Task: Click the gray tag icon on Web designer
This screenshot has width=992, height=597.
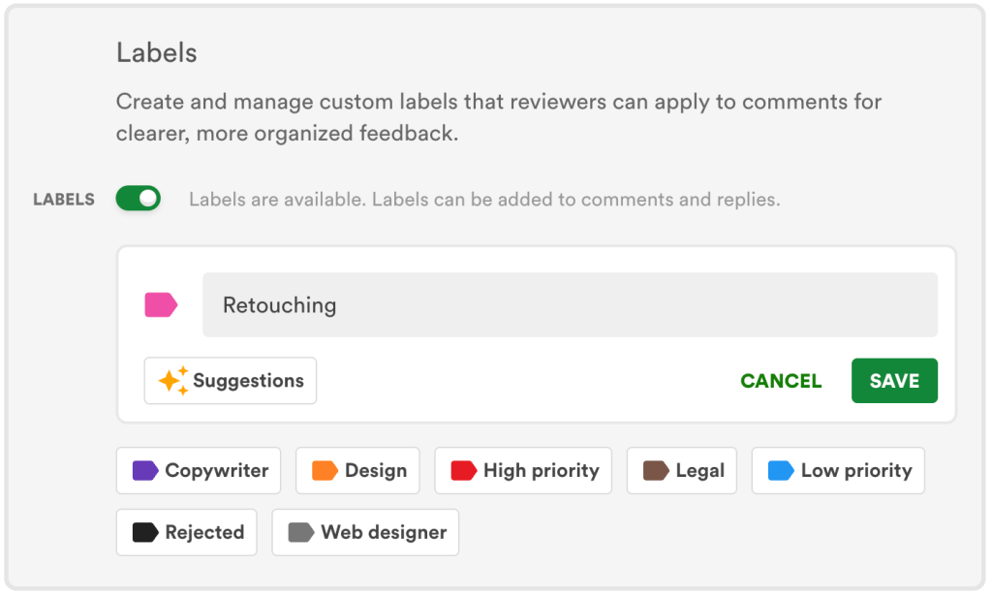Action: pyautogui.click(x=301, y=532)
